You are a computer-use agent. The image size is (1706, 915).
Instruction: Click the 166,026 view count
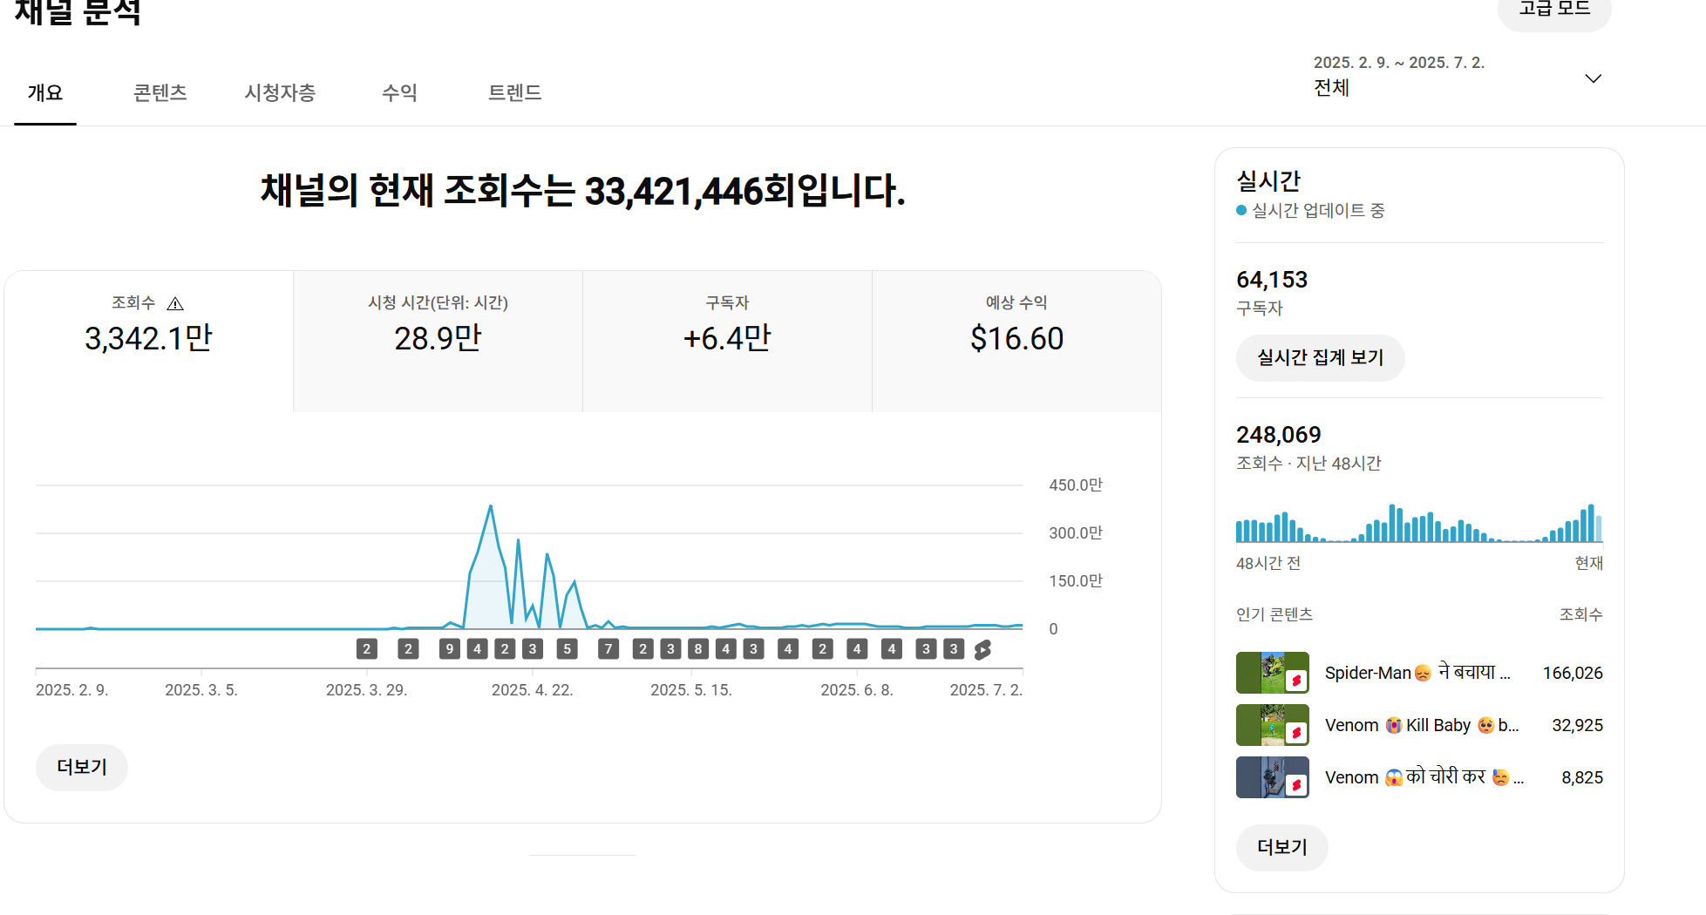click(1573, 673)
